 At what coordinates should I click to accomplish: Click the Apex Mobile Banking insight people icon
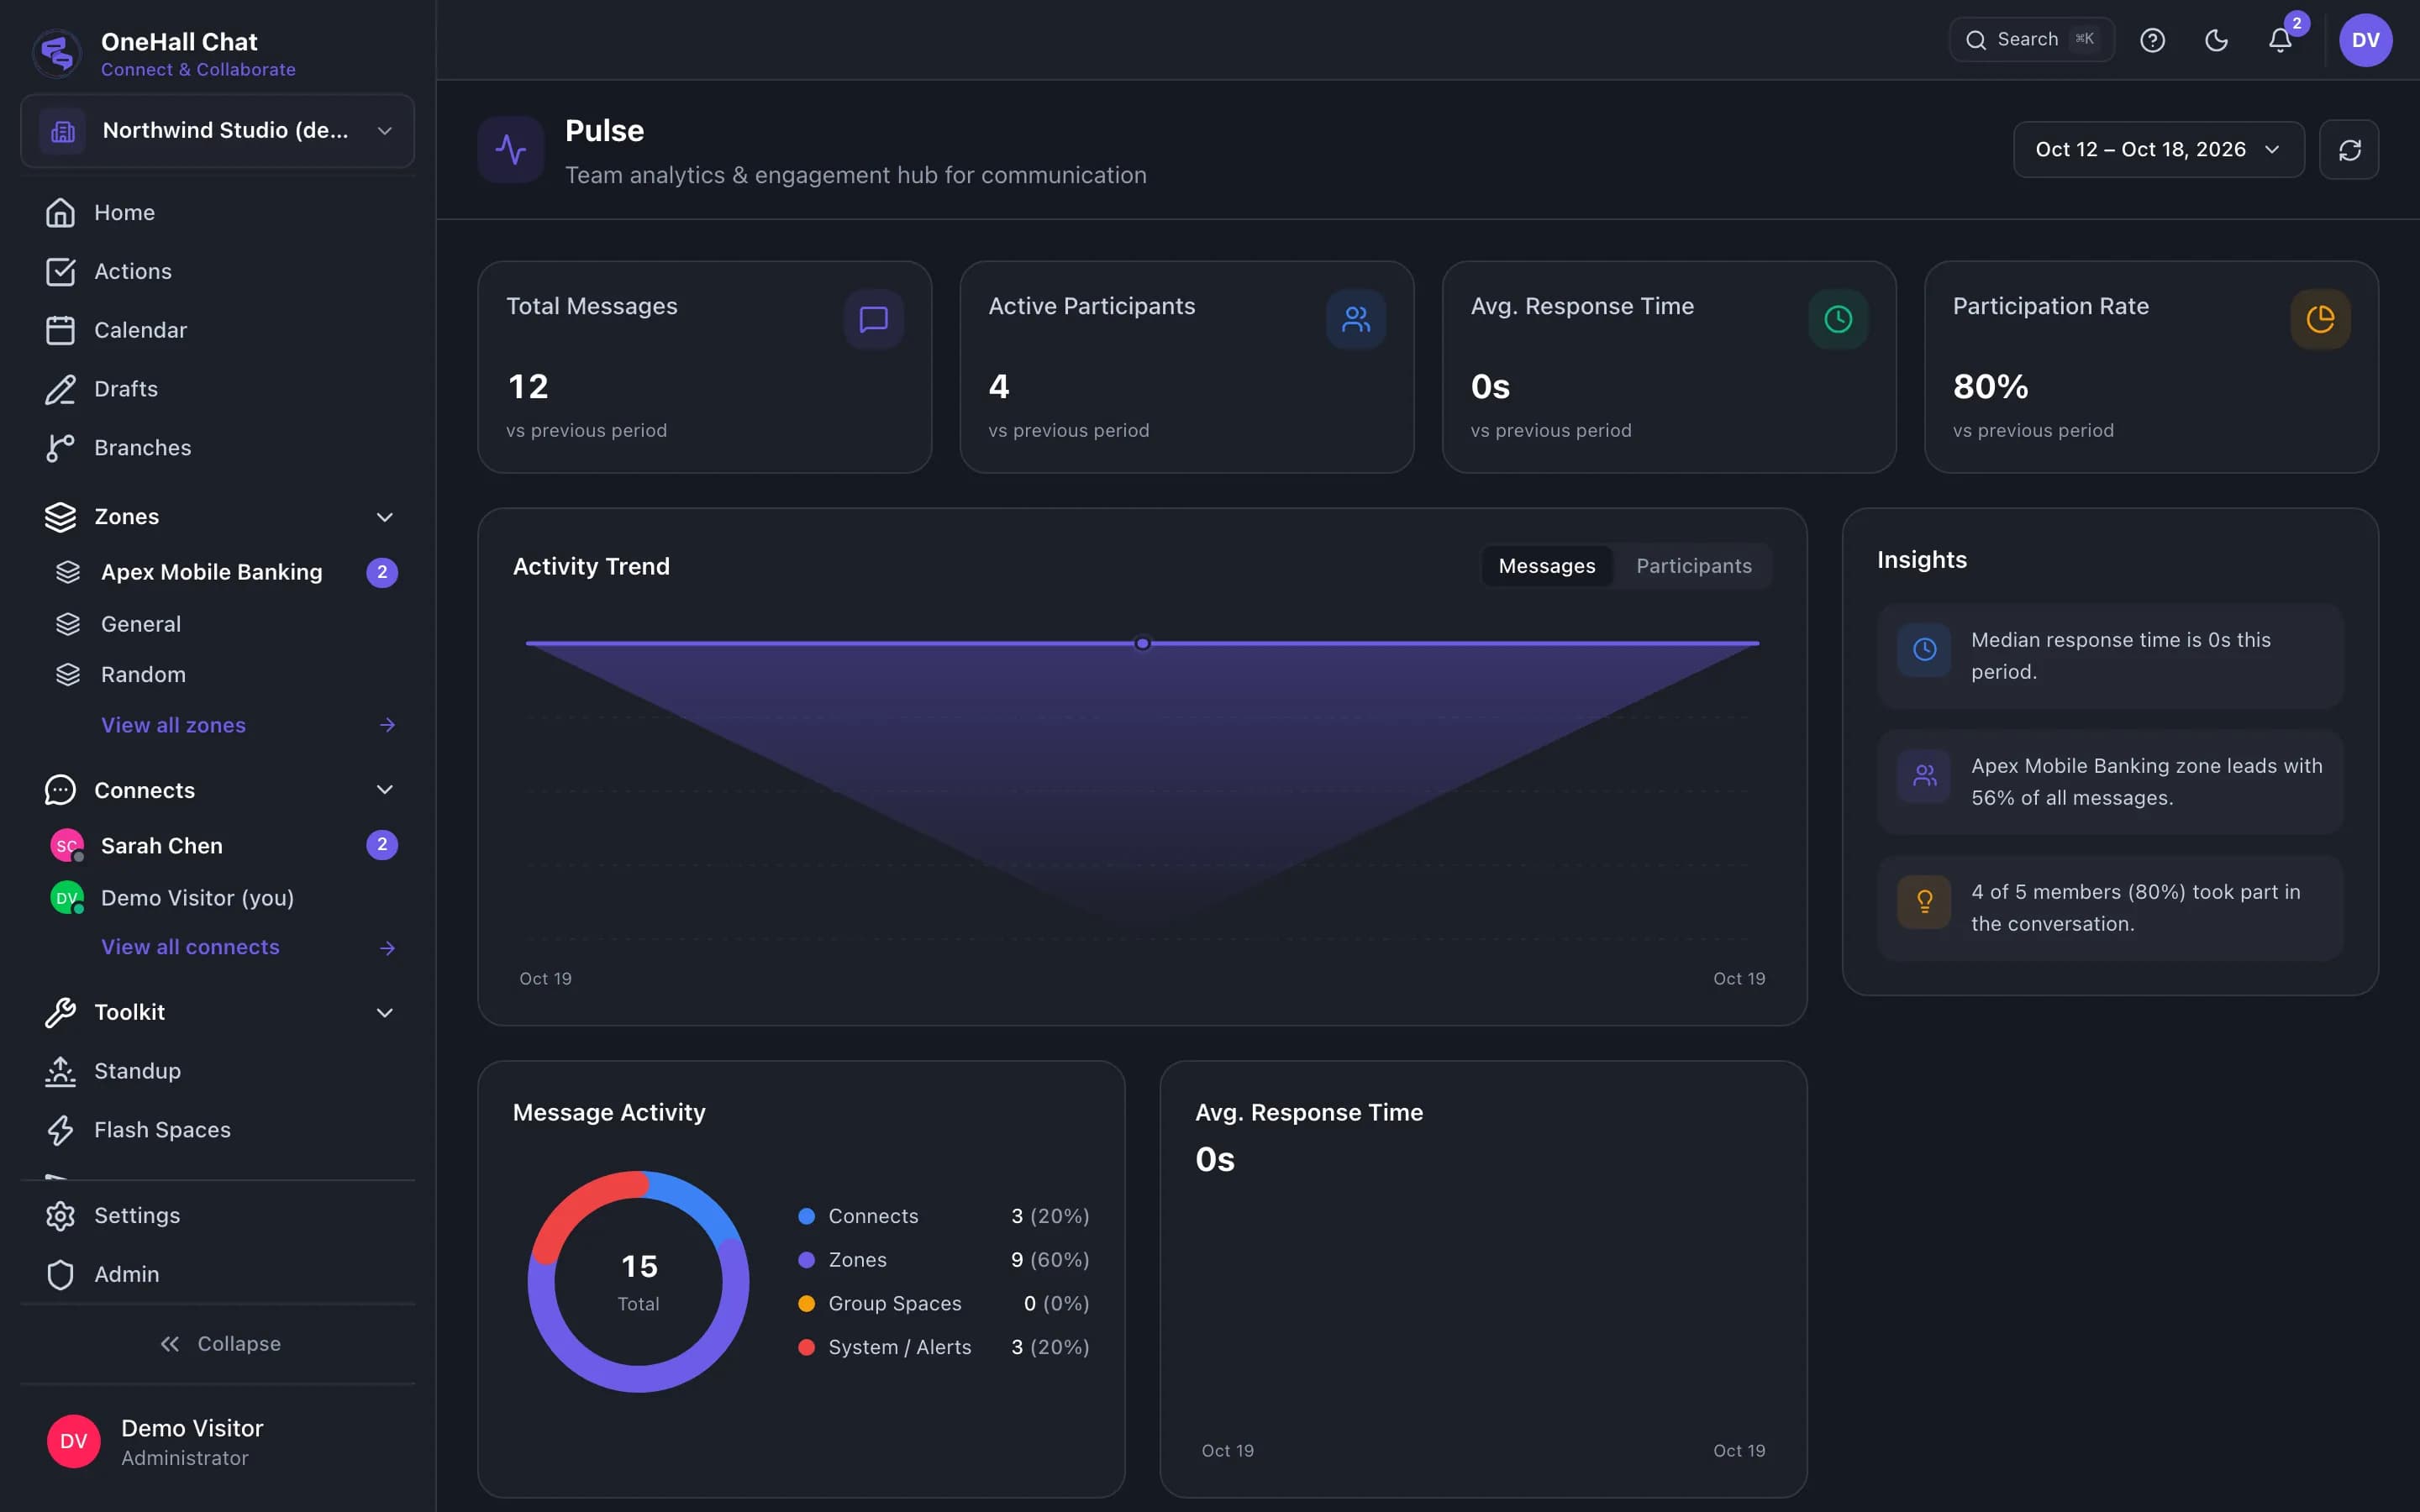[1924, 776]
